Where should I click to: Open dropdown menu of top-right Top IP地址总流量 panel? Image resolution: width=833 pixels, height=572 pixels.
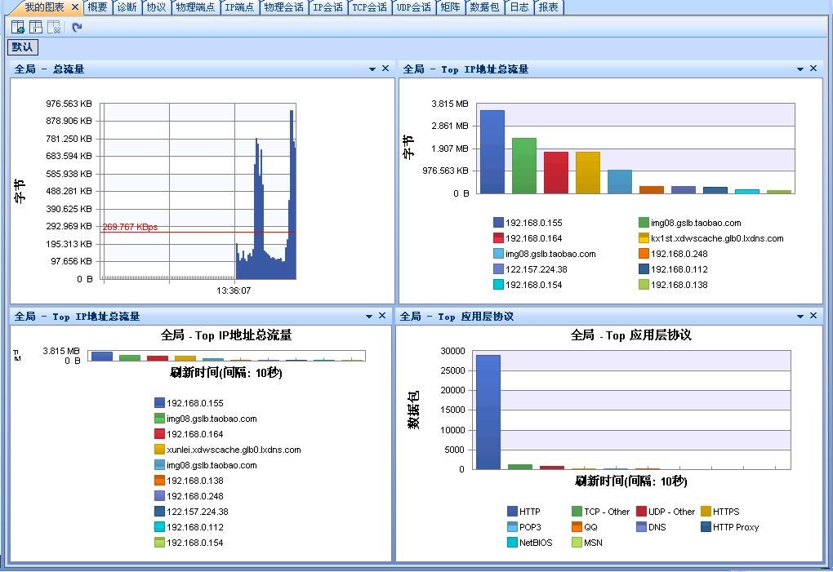(800, 69)
